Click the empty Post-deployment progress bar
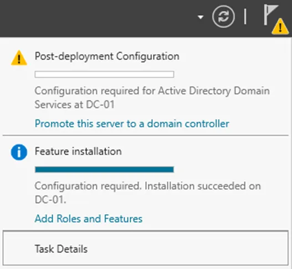This screenshot has width=292, height=269. (104, 74)
